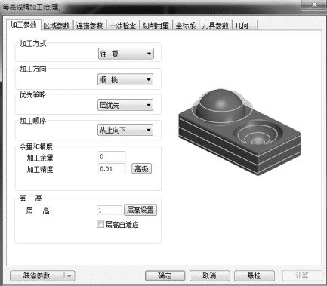Viewport: 327px width, 286px height.
Task: Open the 加工顺序 dropdown showing 从上向下
Action: pyautogui.click(x=125, y=130)
